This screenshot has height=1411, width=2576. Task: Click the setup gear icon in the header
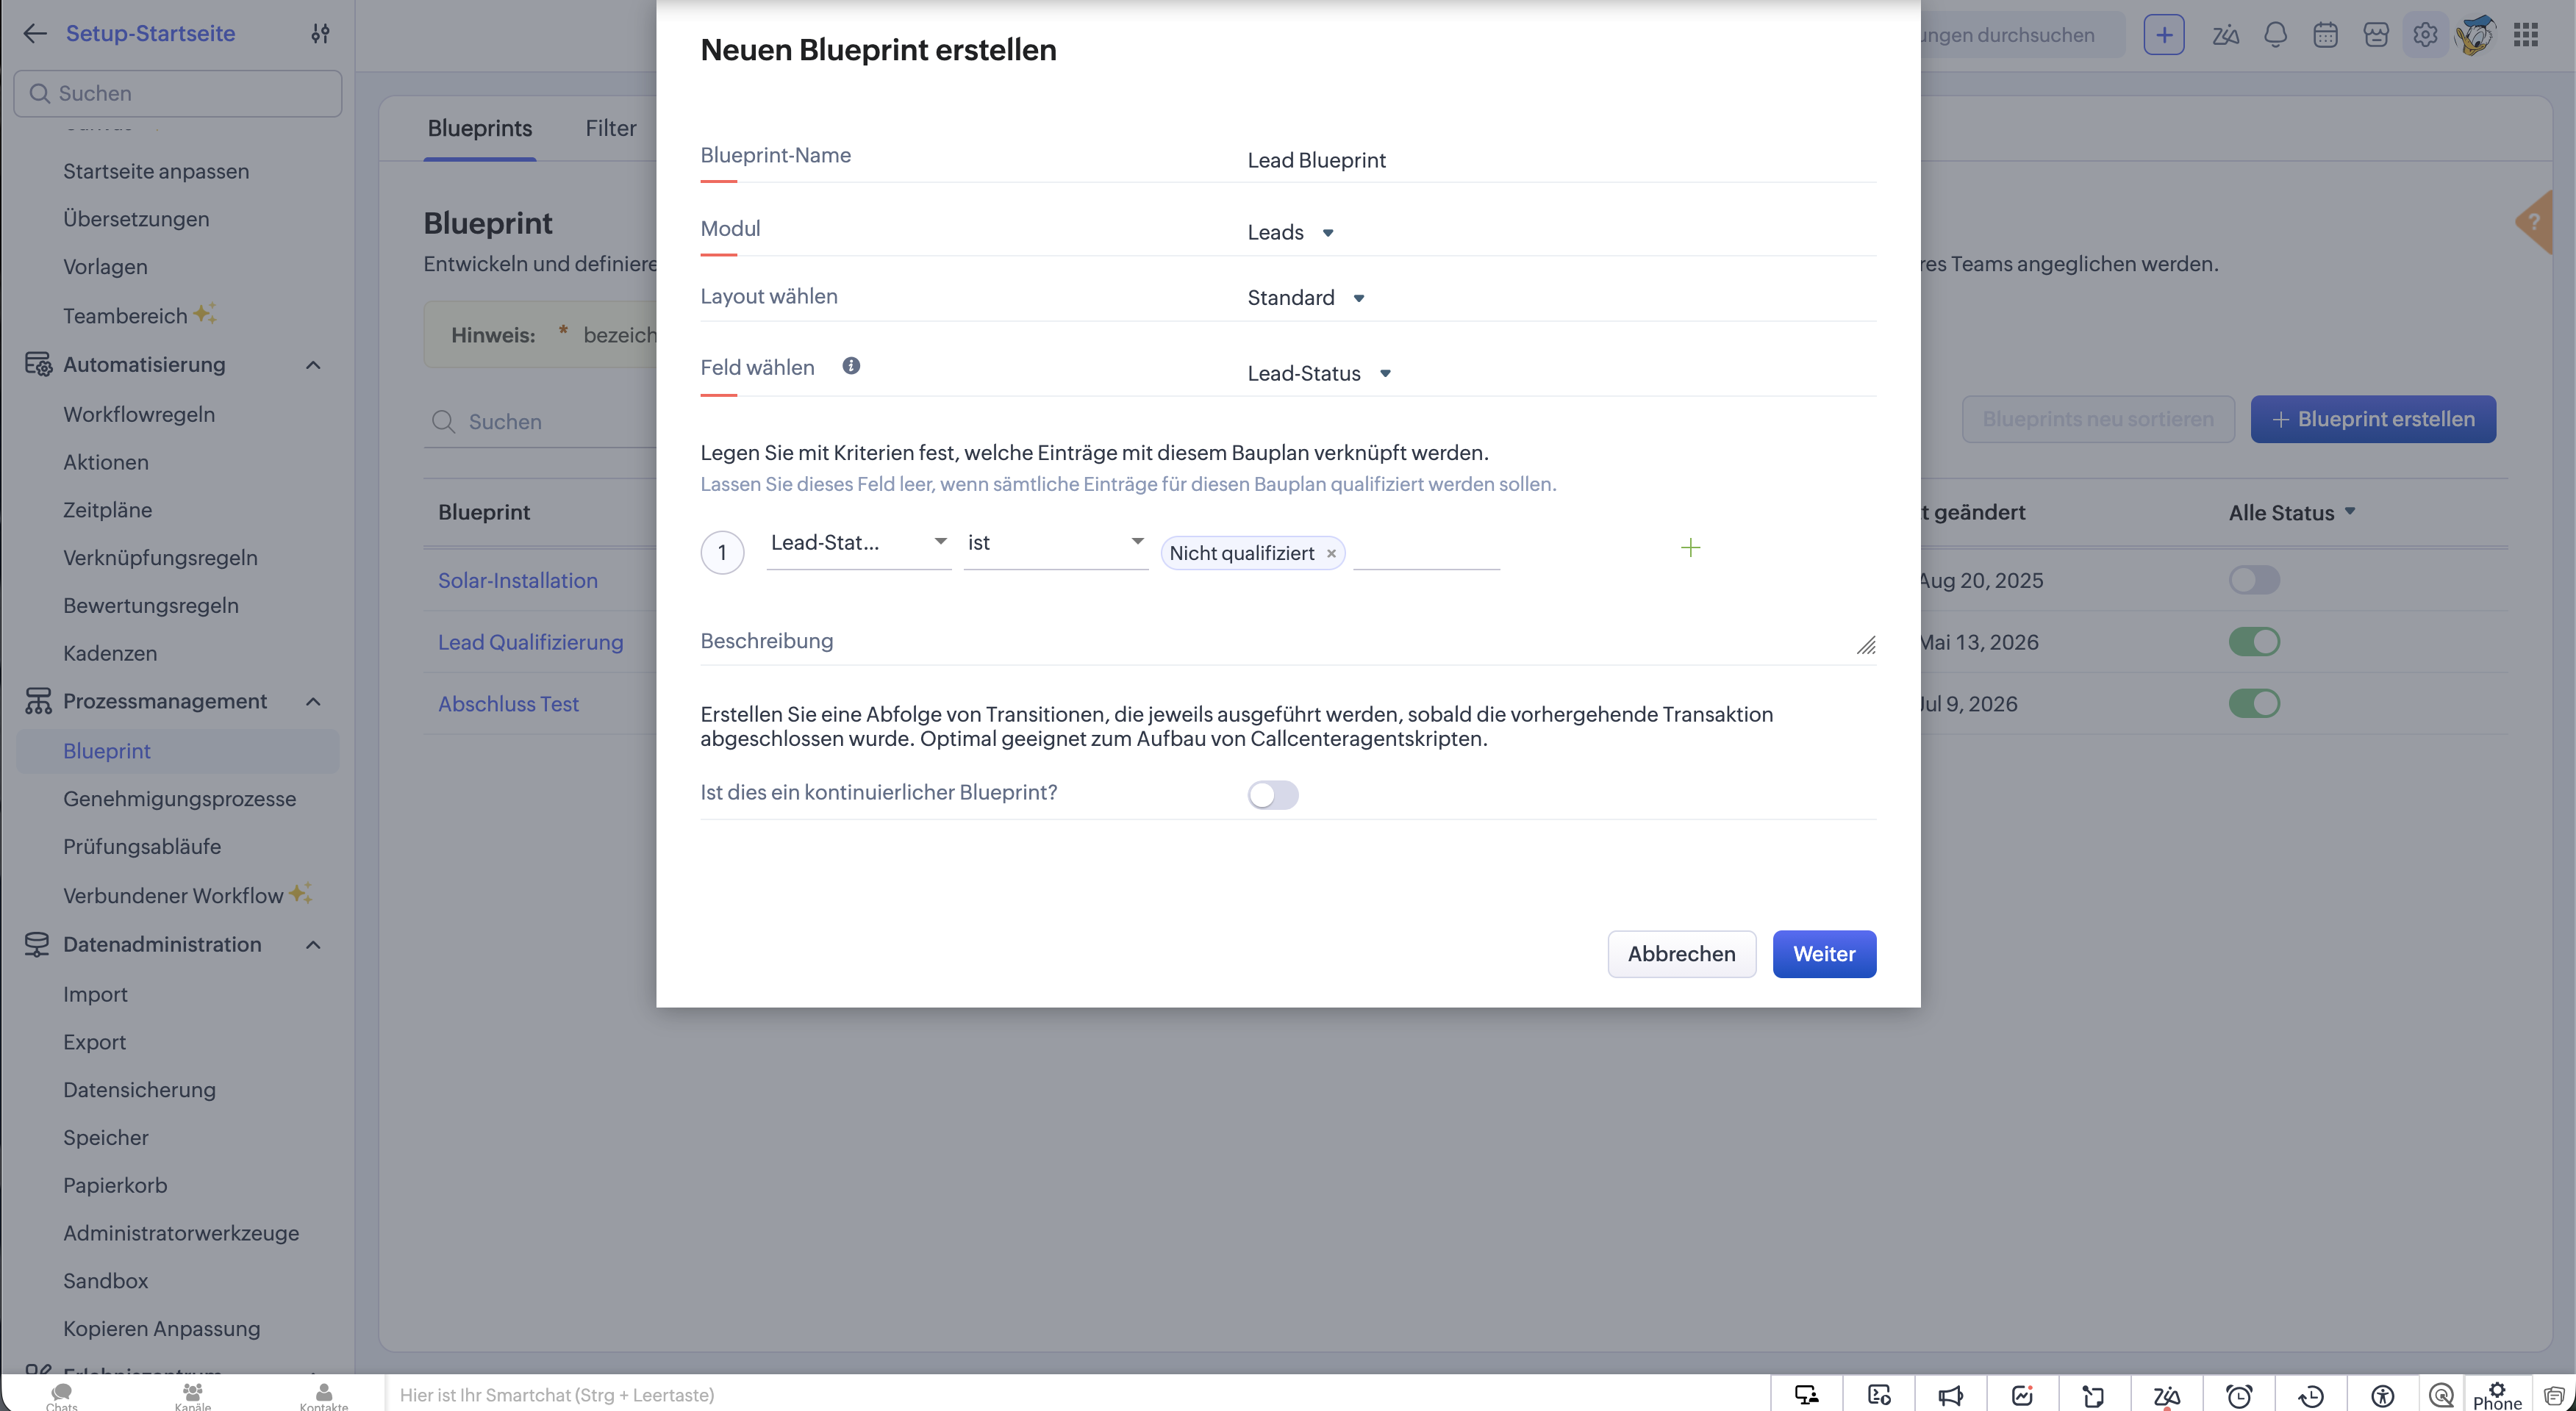(2425, 35)
